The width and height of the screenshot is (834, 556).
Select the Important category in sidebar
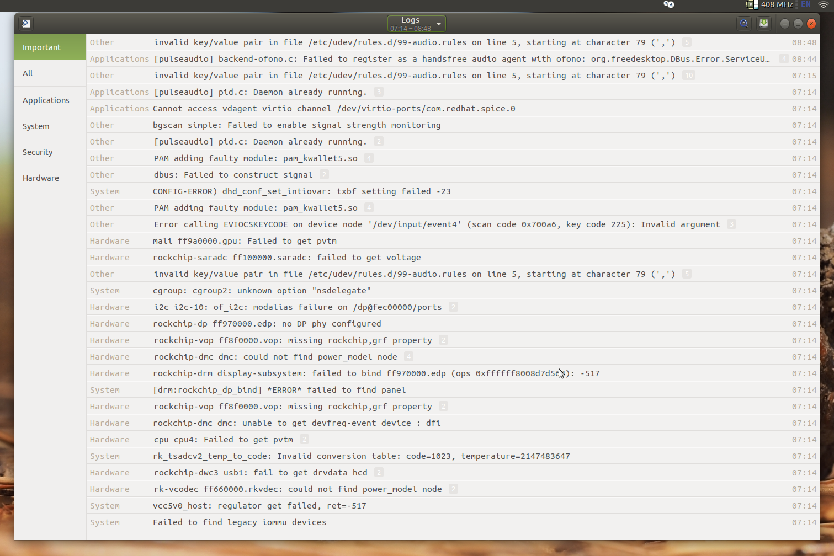(x=50, y=47)
